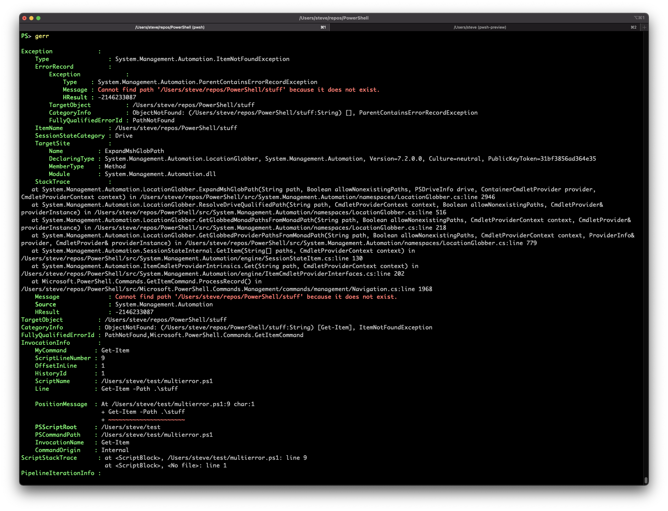Switch to the /Users/steve (pwsh-preview) tab
This screenshot has width=668, height=511.
[480, 27]
